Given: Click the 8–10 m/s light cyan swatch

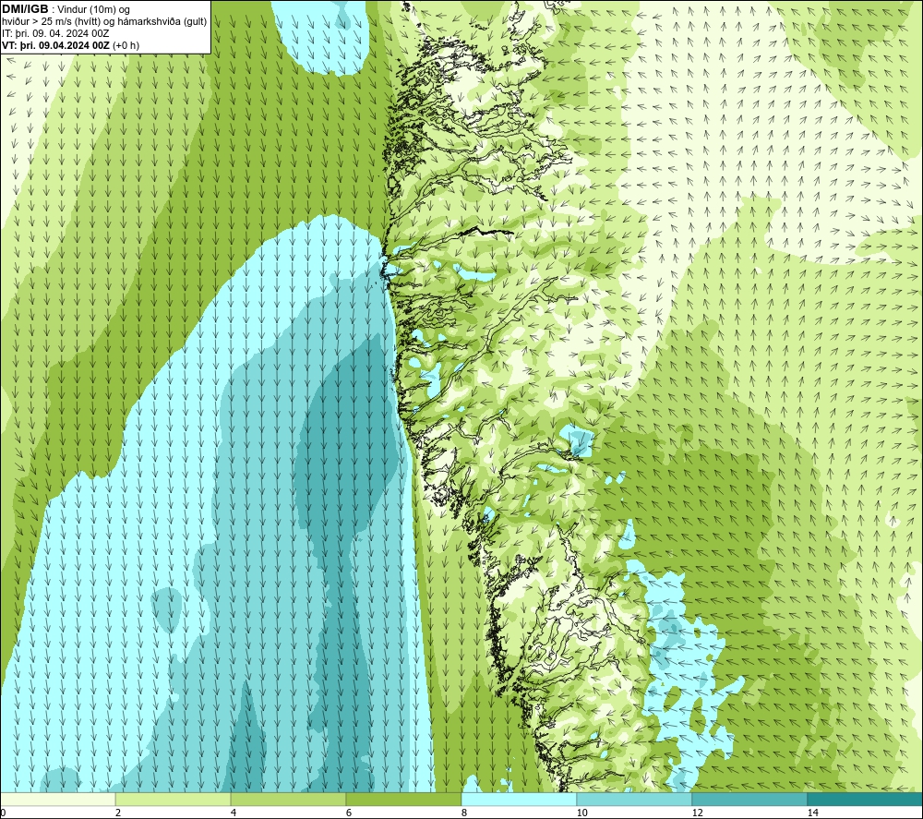Looking at the screenshot, I should coord(519,799).
